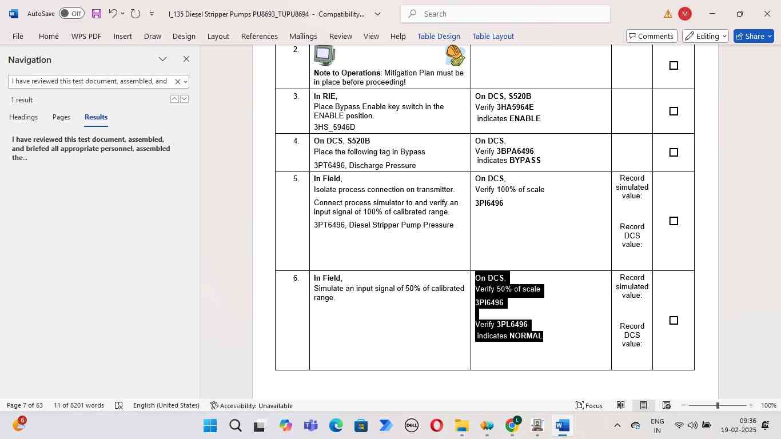The image size is (781, 439).
Task: Click Accessibility: Unavailable status
Action: (252, 405)
